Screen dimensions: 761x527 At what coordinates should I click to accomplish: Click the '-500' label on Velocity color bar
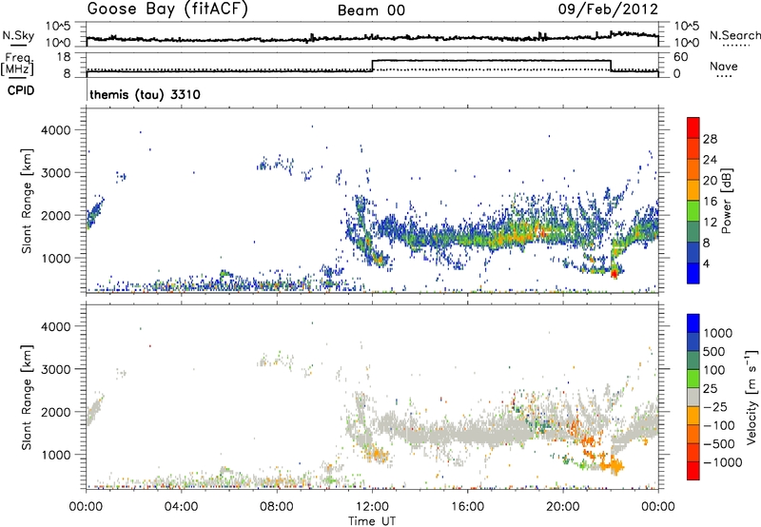point(719,444)
